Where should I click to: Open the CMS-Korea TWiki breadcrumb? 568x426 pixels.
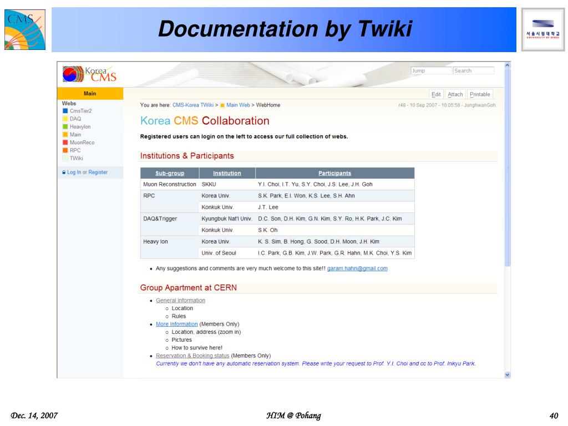(193, 105)
